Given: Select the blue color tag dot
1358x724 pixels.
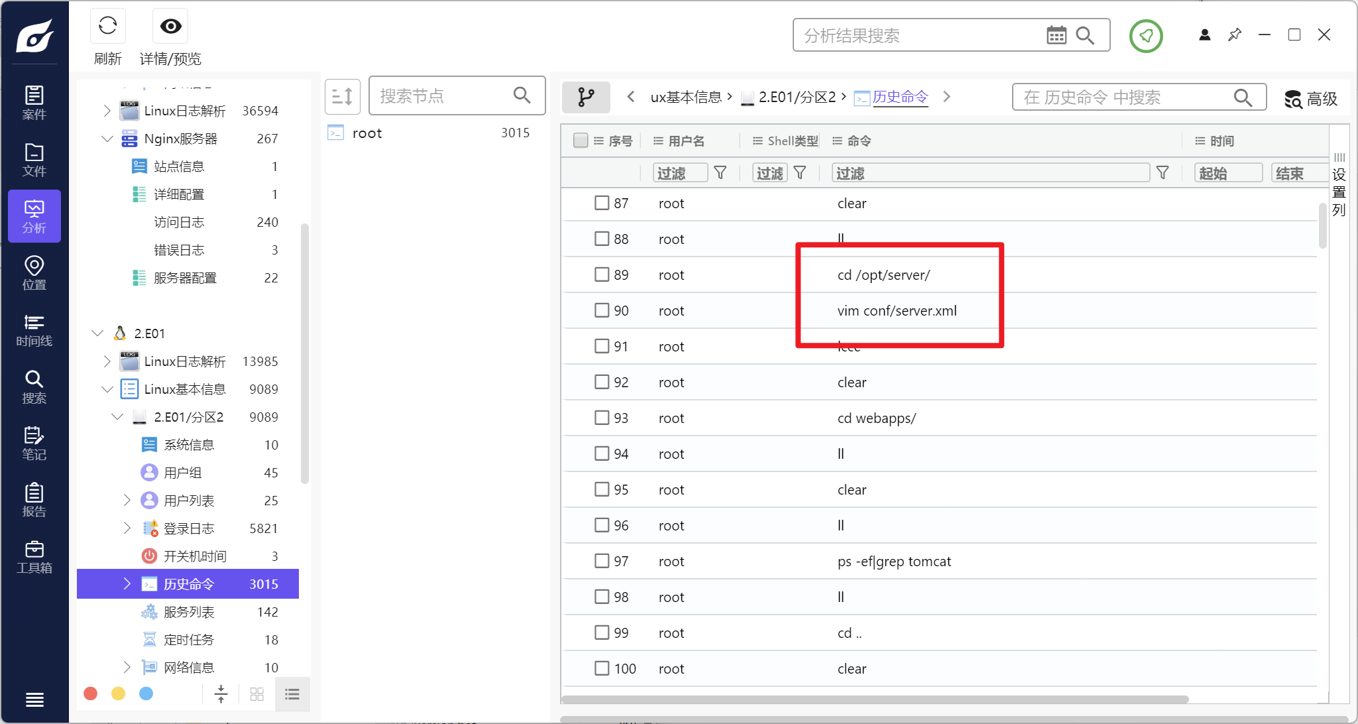Looking at the screenshot, I should pos(146,694).
